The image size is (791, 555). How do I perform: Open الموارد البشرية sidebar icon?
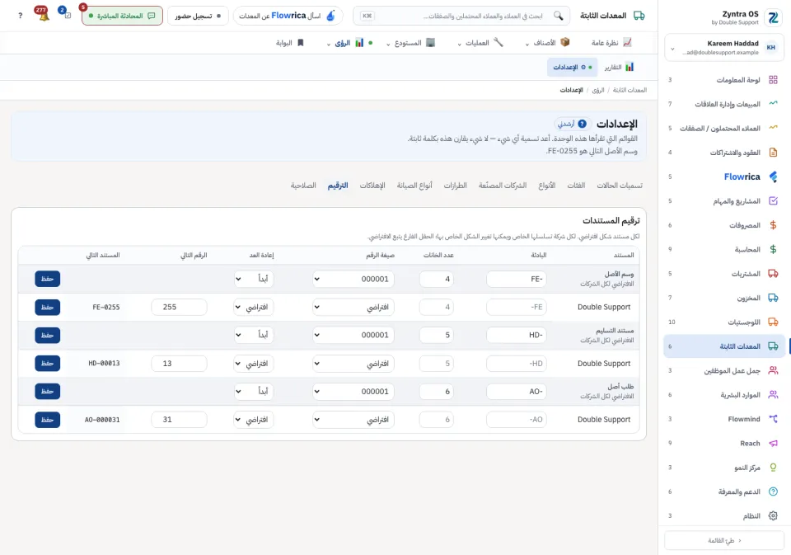[773, 395]
